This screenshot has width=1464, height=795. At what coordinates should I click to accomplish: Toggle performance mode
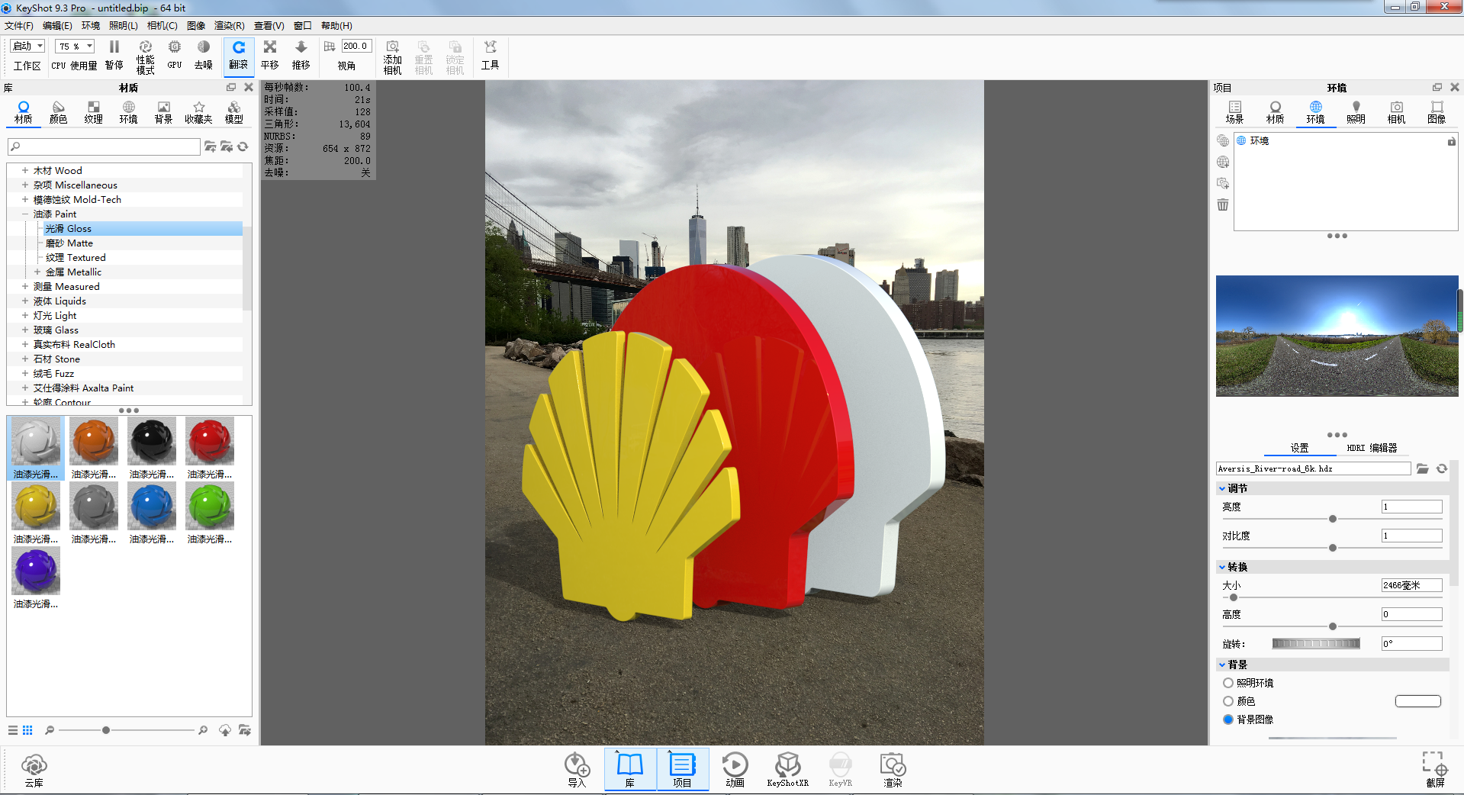click(145, 56)
